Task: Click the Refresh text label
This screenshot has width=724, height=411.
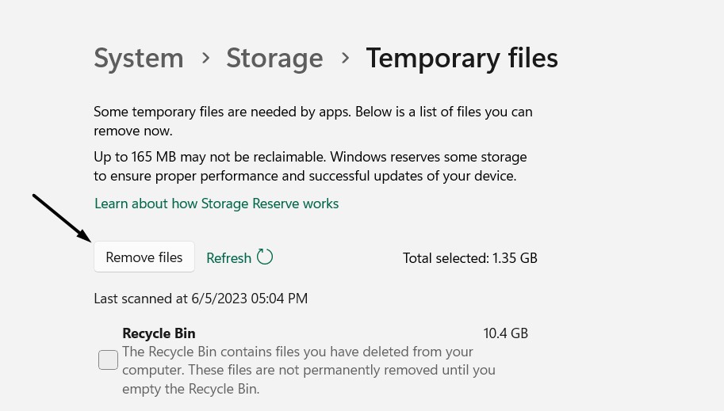Action: [228, 258]
